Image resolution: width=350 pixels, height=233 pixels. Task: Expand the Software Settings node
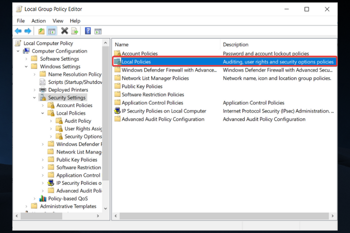[26, 59]
